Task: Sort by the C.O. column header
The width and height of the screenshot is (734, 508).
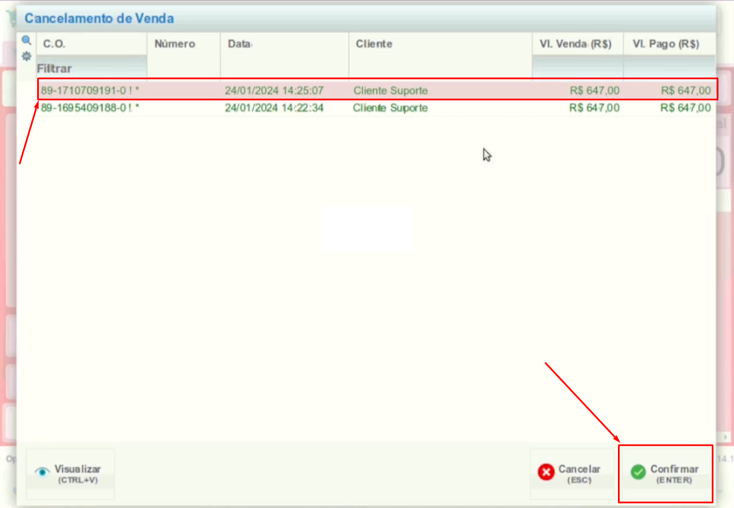Action: coord(54,44)
